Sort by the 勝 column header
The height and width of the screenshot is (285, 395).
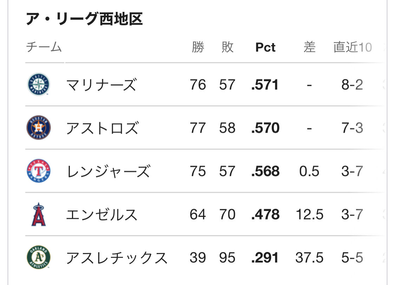click(198, 47)
